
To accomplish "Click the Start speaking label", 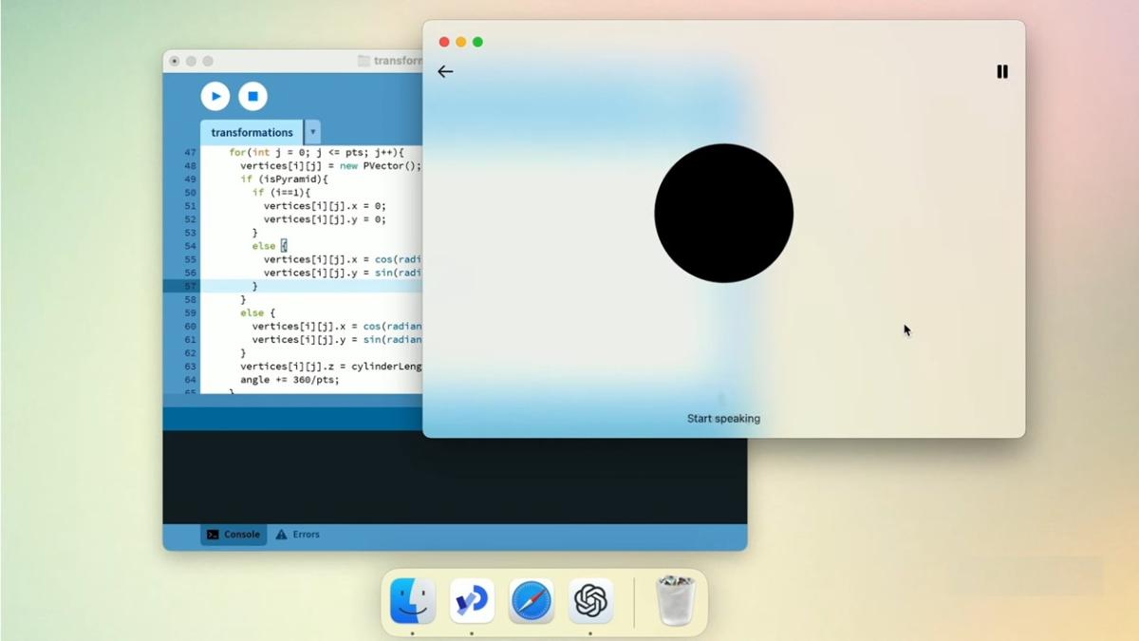I will click(x=723, y=419).
